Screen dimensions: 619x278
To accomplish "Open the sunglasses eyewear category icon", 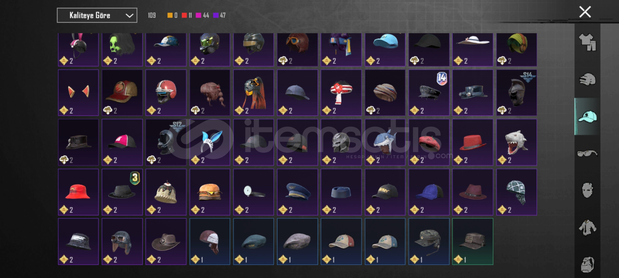I will coord(588,154).
